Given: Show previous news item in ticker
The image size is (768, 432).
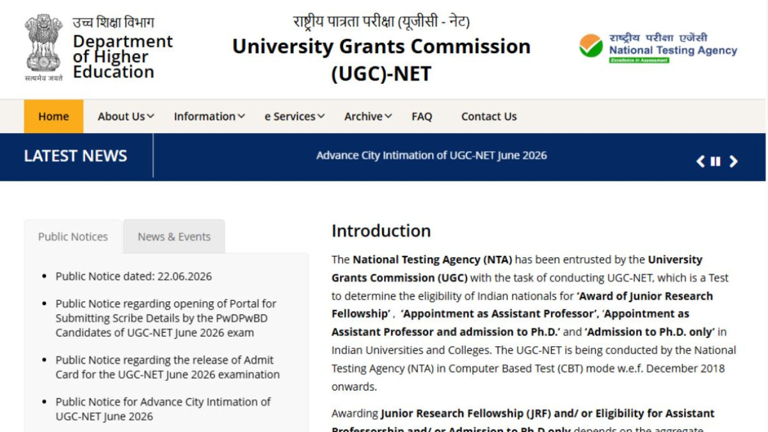Looking at the screenshot, I should [x=700, y=161].
